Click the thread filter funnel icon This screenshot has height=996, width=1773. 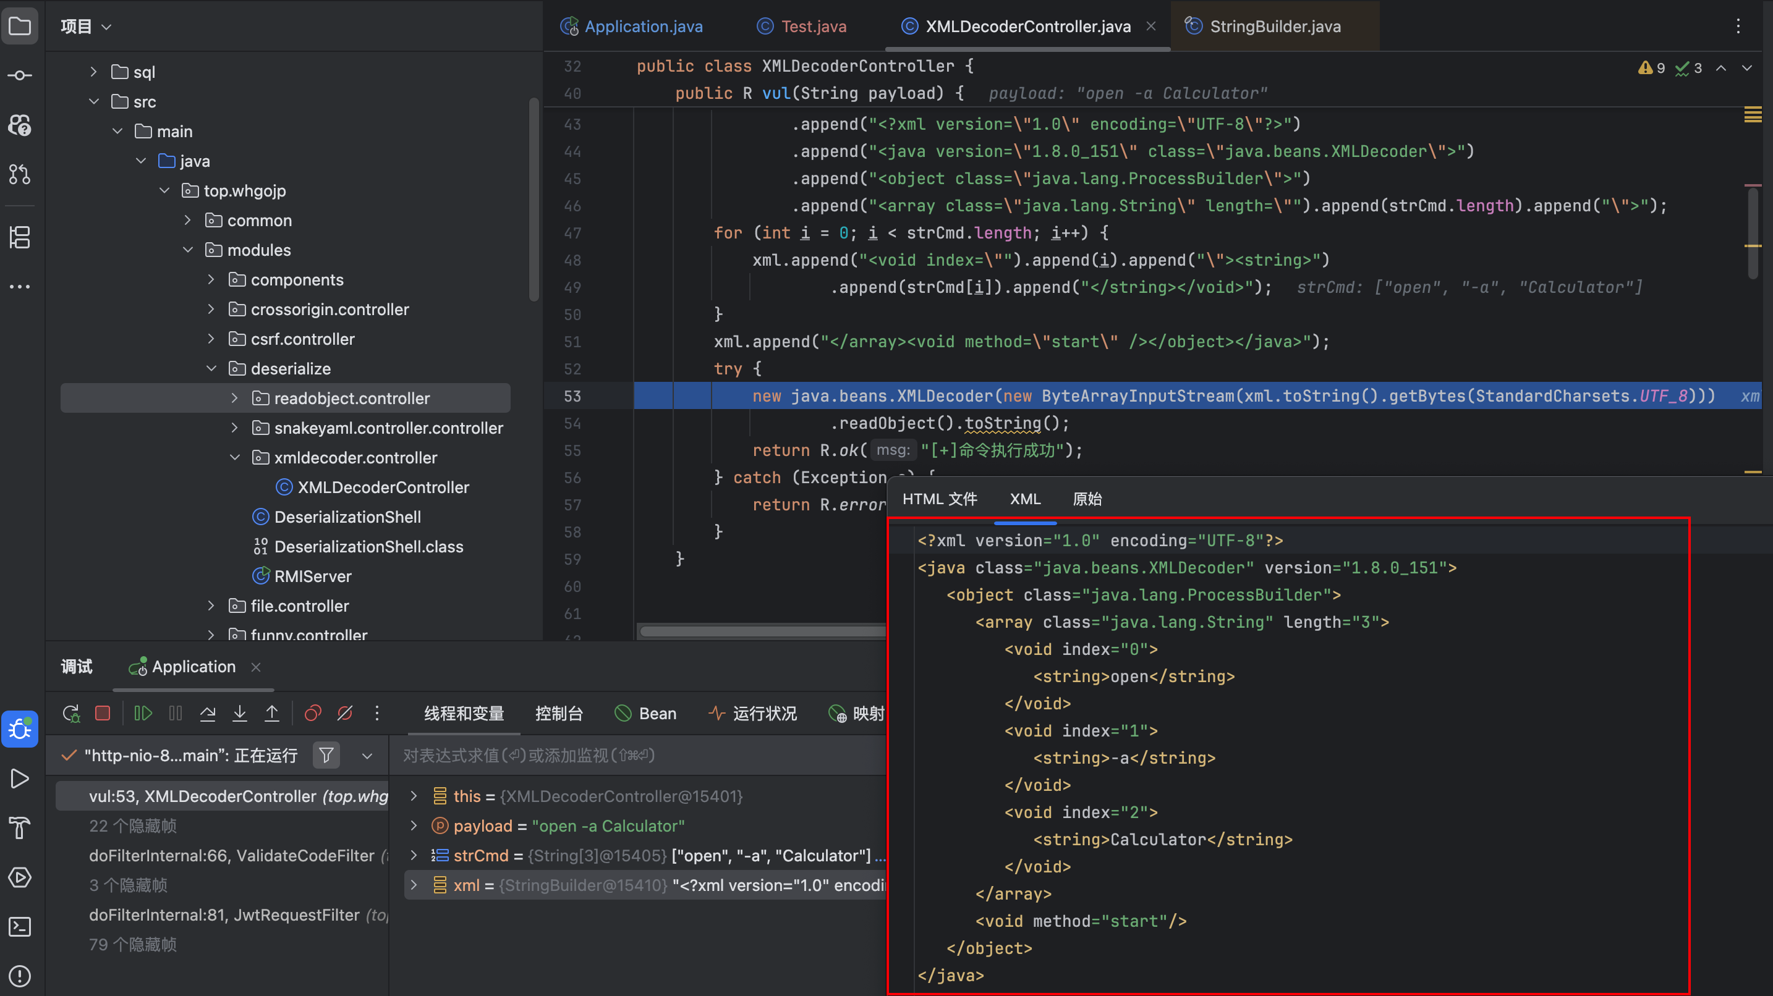(326, 755)
